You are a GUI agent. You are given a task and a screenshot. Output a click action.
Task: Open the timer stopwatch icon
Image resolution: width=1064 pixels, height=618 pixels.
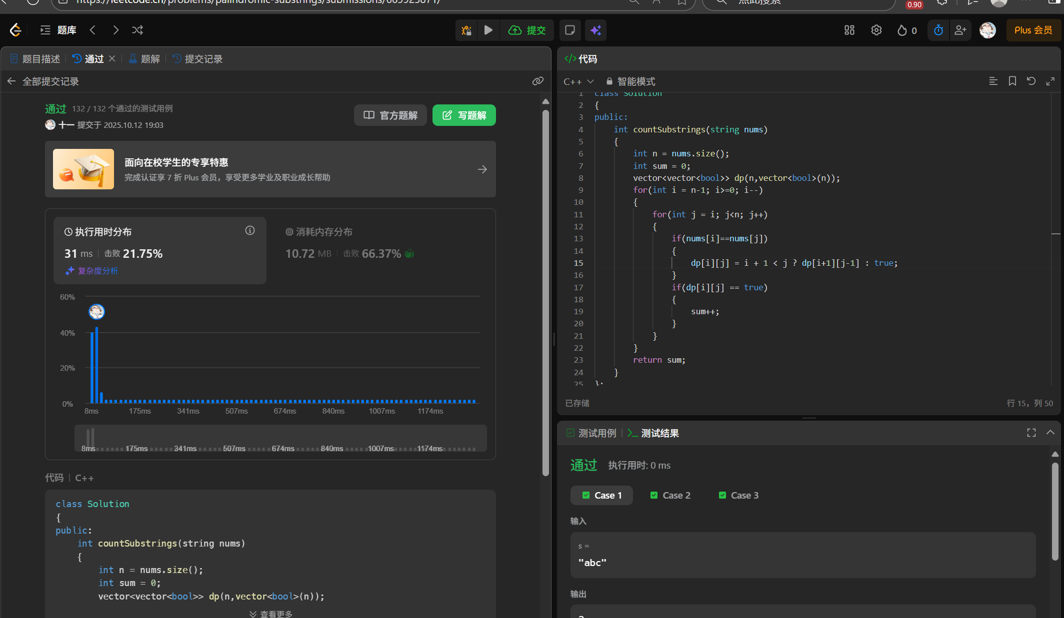pyautogui.click(x=938, y=30)
